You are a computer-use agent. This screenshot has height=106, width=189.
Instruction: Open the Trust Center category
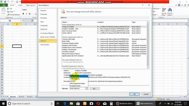(48, 45)
